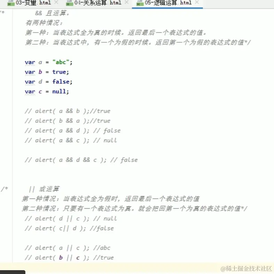Click the HTML file icon of 05-逻辑运算.html
This screenshot has height=274, width=274.
pos(140,3)
